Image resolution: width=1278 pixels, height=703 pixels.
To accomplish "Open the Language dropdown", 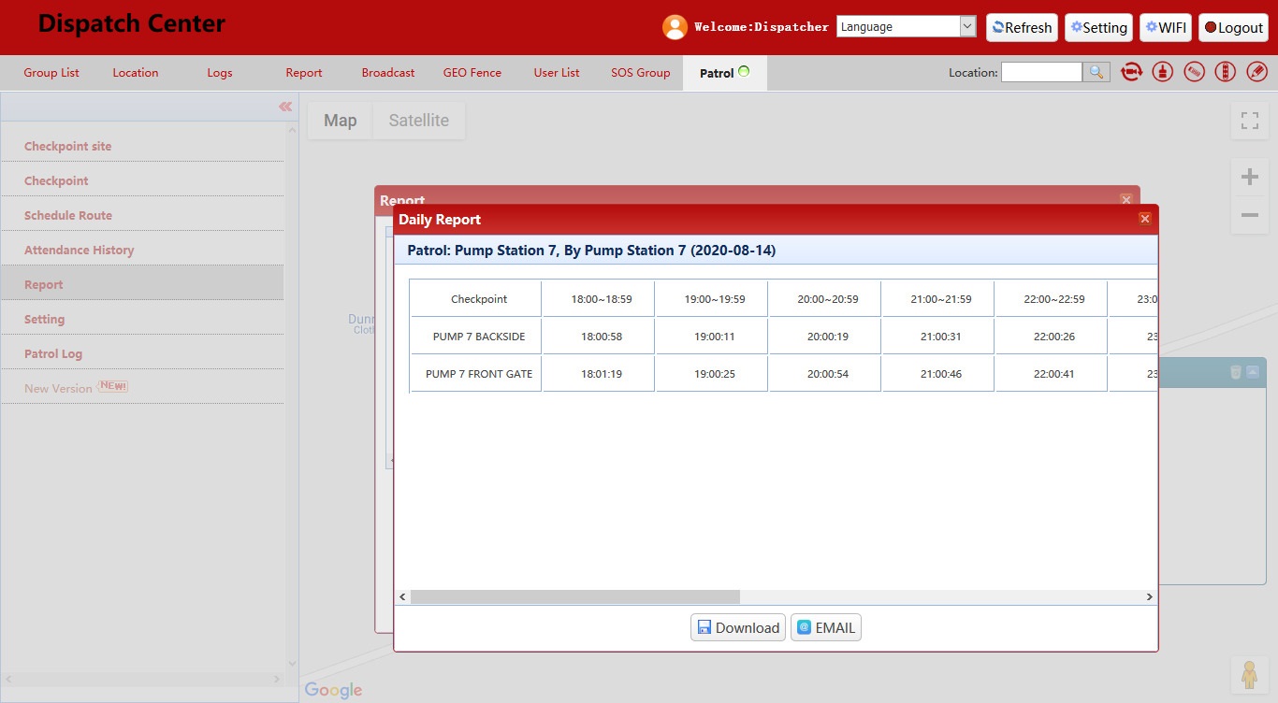I will pyautogui.click(x=906, y=27).
